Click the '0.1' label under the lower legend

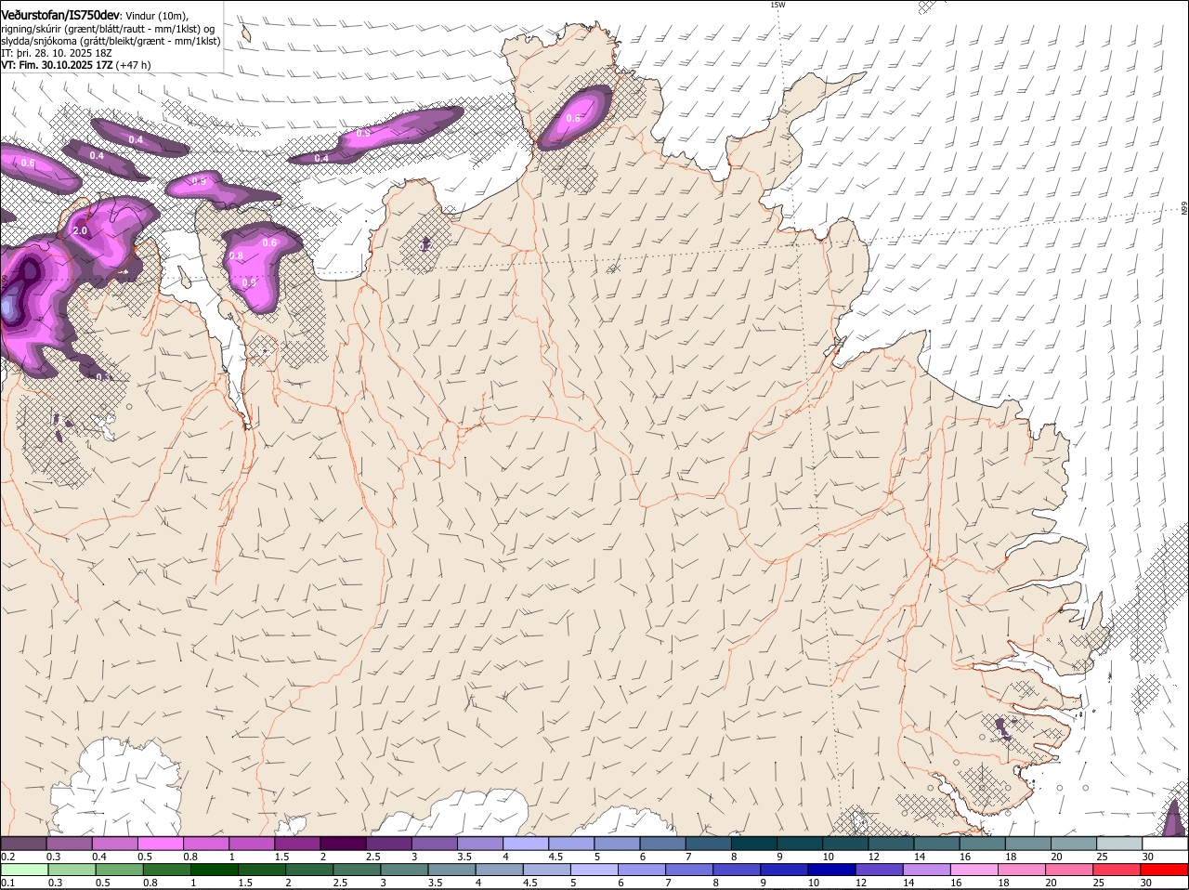pos(7,883)
